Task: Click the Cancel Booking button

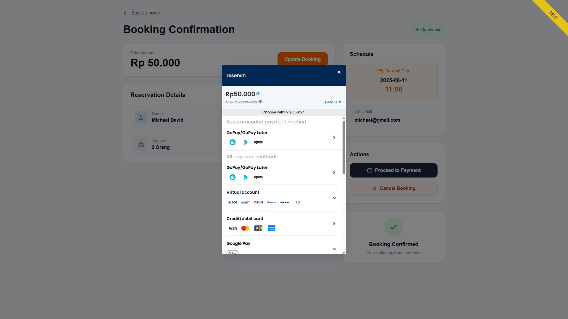Action: pos(393,188)
